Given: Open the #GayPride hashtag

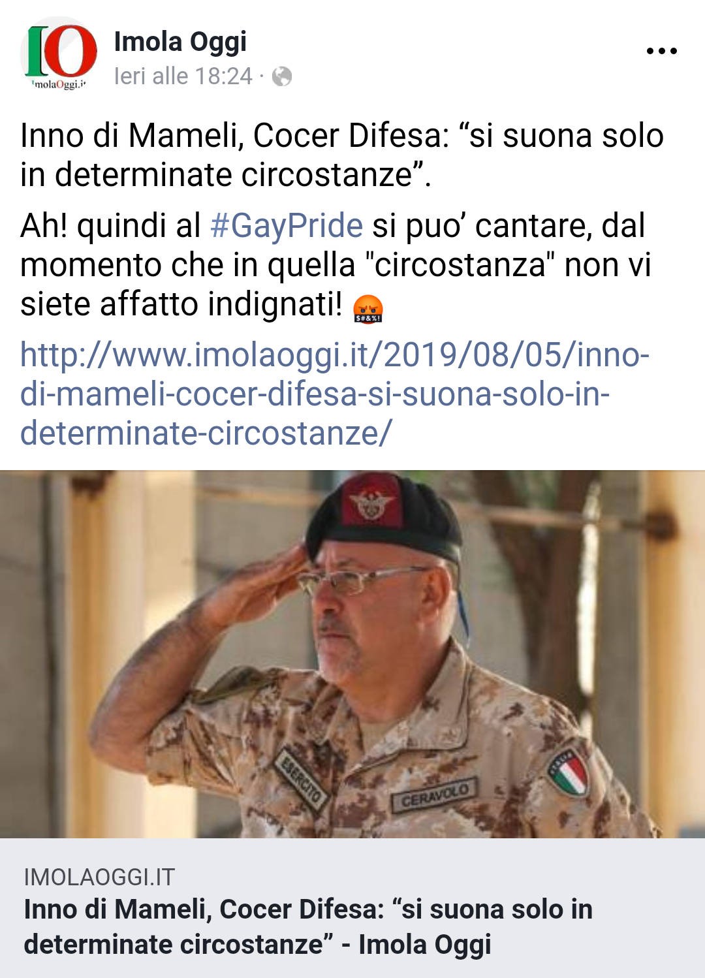Looking at the screenshot, I should [x=287, y=226].
